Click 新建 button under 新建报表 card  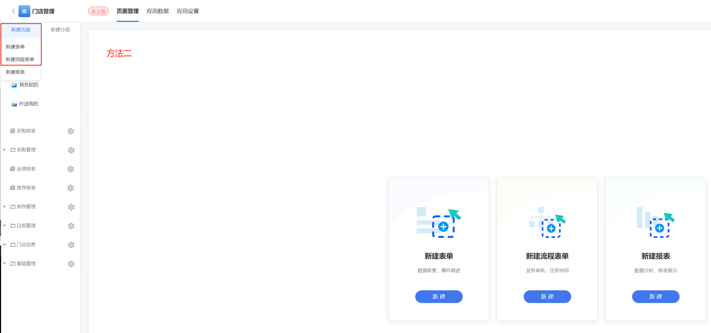656,297
